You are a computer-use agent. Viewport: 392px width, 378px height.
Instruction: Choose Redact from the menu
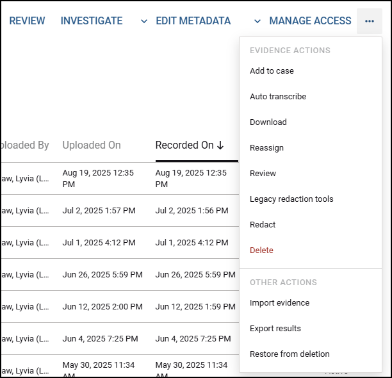pyautogui.click(x=263, y=225)
